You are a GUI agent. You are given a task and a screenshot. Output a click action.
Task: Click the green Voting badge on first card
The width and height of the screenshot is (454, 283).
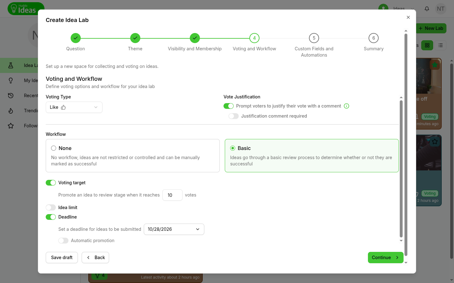430,117
